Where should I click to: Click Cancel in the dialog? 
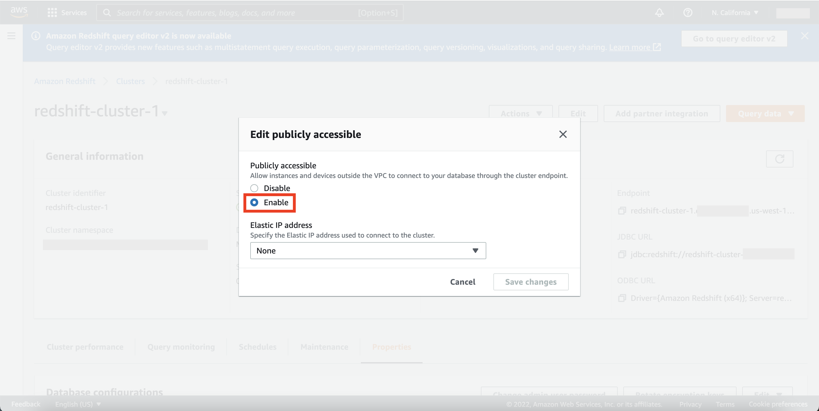point(462,282)
